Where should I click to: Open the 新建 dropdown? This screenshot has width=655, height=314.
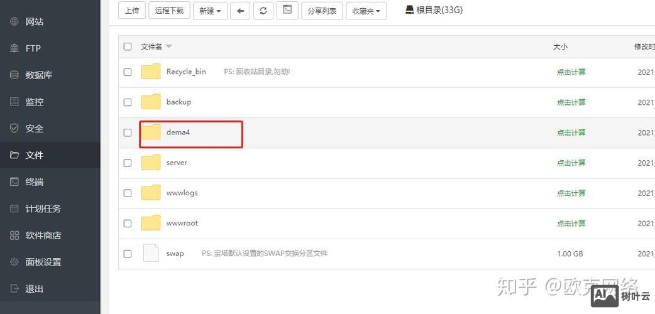click(x=210, y=11)
